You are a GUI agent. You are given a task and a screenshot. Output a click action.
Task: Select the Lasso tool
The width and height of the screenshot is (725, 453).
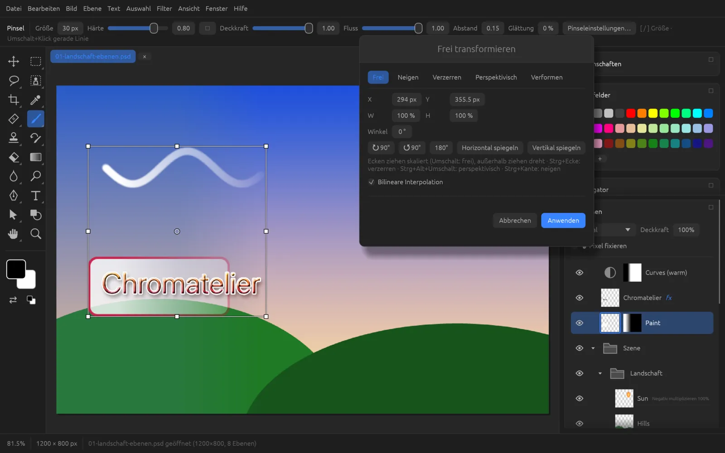(x=14, y=81)
